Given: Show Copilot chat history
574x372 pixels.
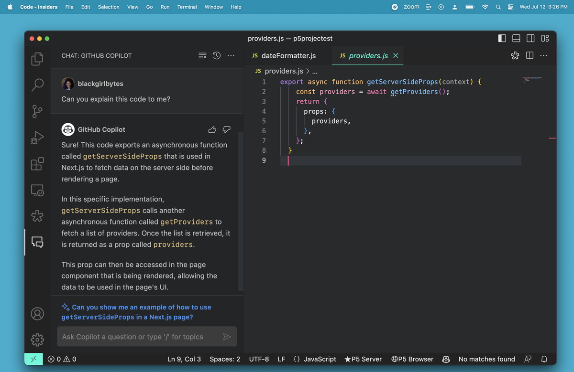Looking at the screenshot, I should click(x=217, y=56).
